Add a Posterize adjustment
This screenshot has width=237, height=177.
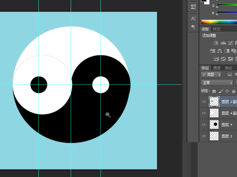pos(223,59)
